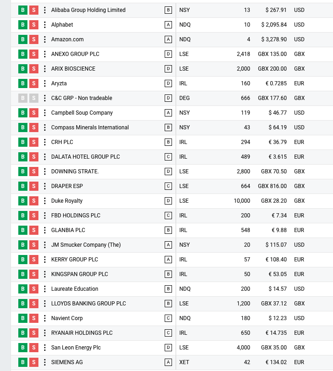The width and height of the screenshot is (333, 371).
Task: Buy FBD HOLDINGS PLC shares
Action: [x=23, y=216]
